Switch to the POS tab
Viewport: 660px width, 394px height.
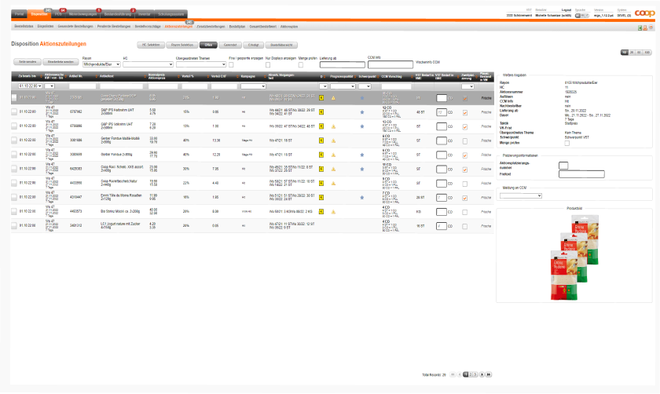[x=58, y=14]
